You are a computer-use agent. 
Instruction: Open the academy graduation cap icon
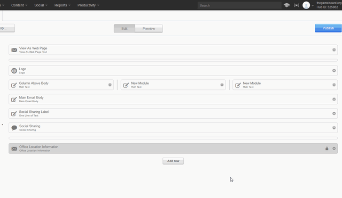point(286,5)
